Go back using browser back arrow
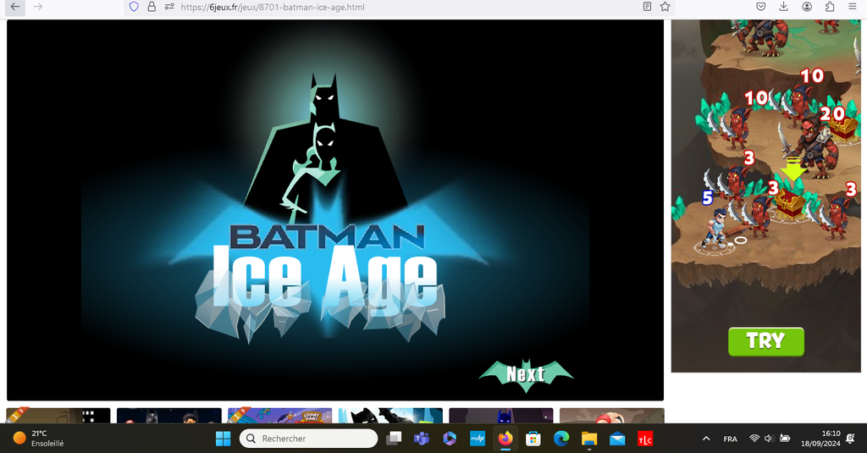Screen dimensions: 867x453 point(15,7)
